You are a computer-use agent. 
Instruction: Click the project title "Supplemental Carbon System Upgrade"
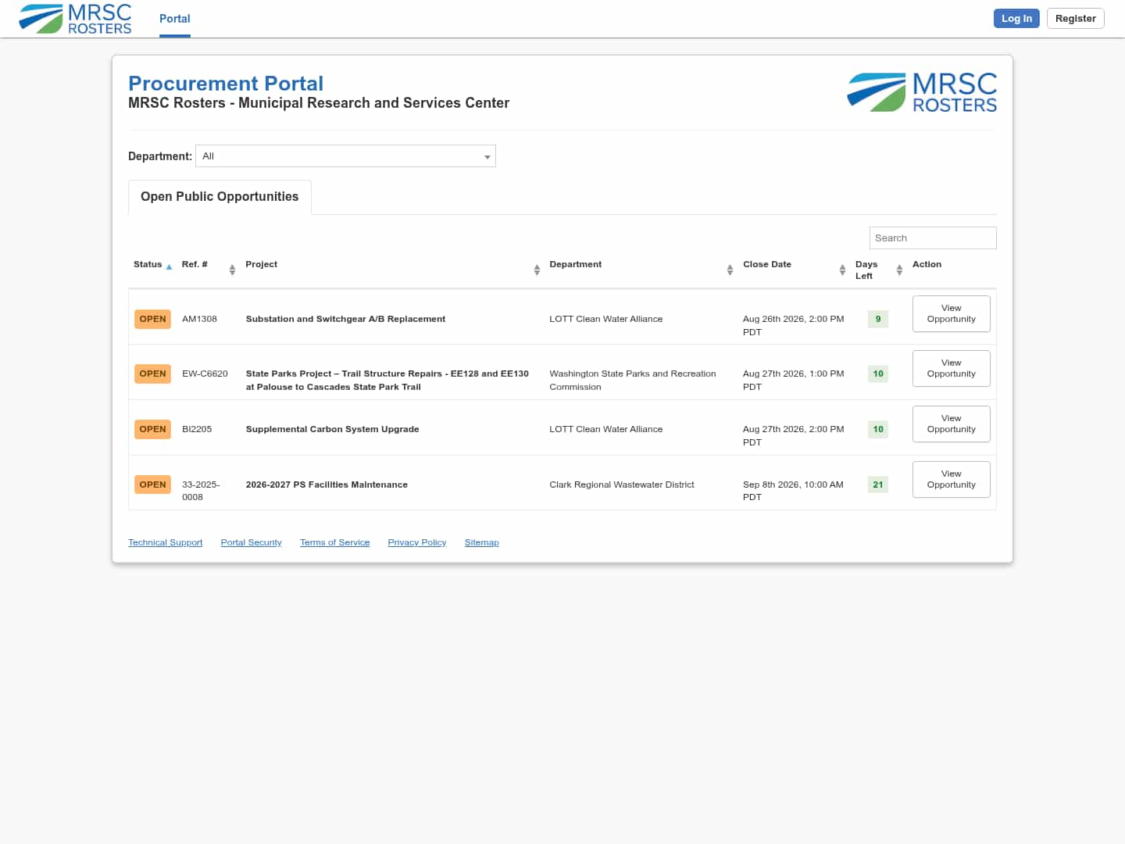coord(332,429)
